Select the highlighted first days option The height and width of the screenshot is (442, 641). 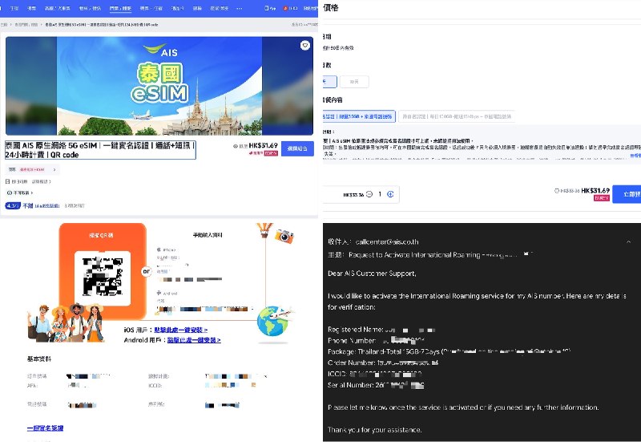[329, 82]
